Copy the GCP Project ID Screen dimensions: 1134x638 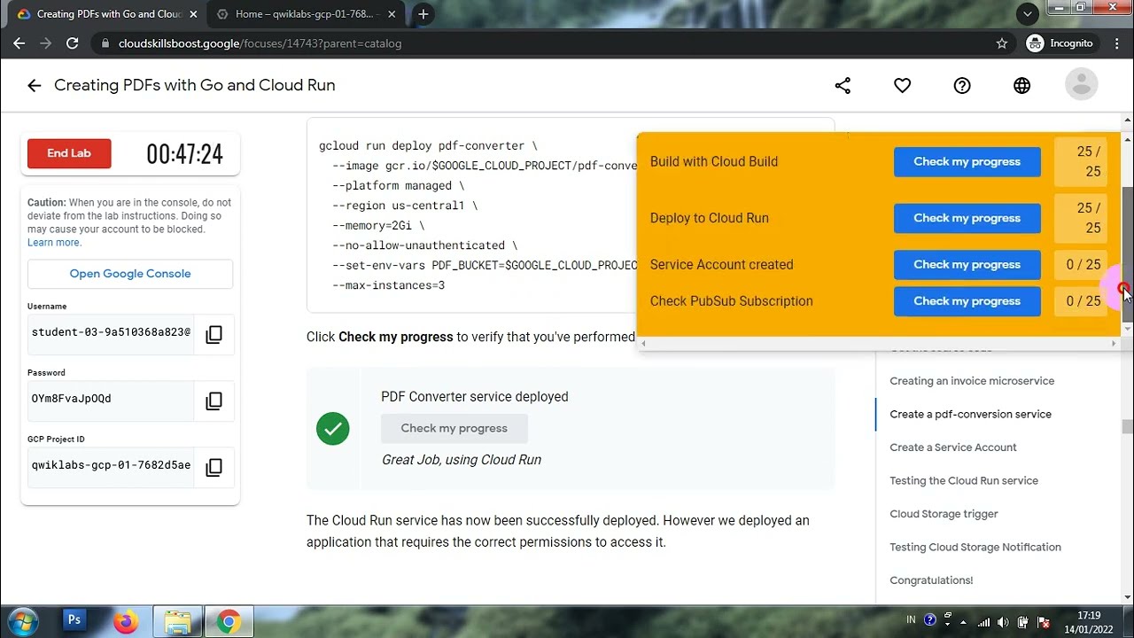pos(214,467)
